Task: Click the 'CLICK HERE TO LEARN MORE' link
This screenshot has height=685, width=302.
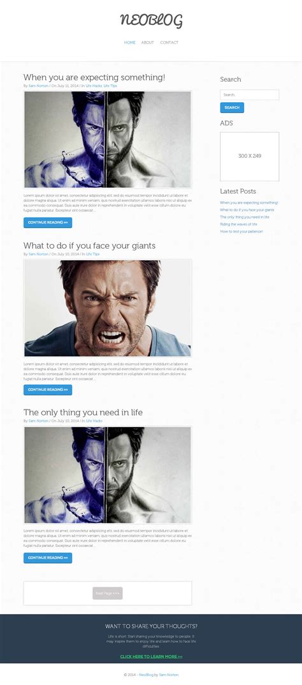Action: pyautogui.click(x=151, y=657)
